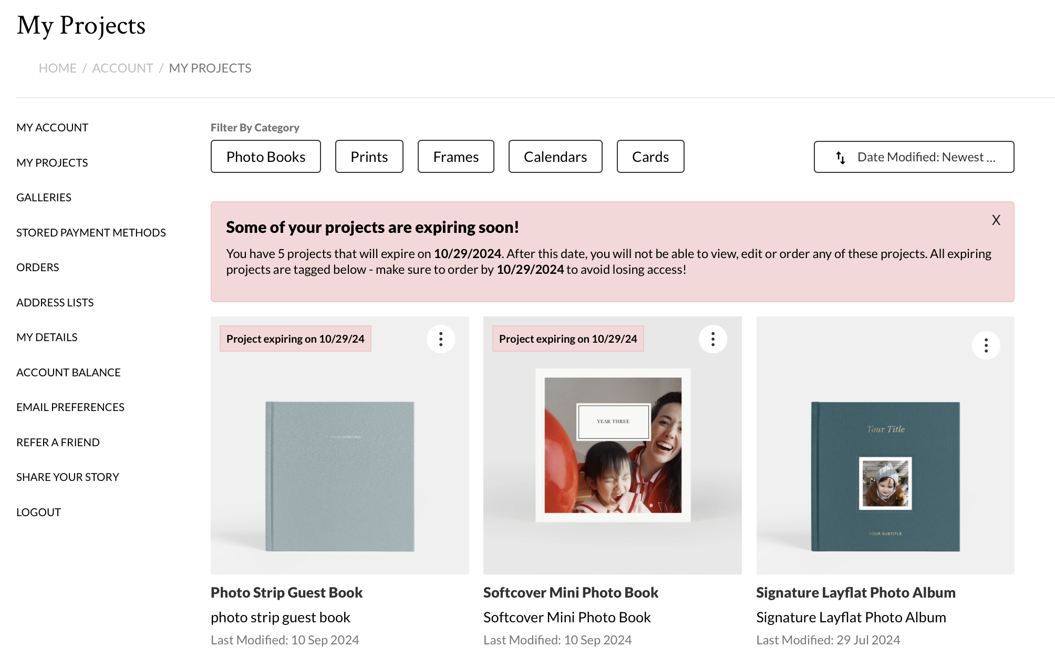This screenshot has height=657, width=1055.
Task: Dismiss the expiring projects alert banner
Action: (996, 220)
